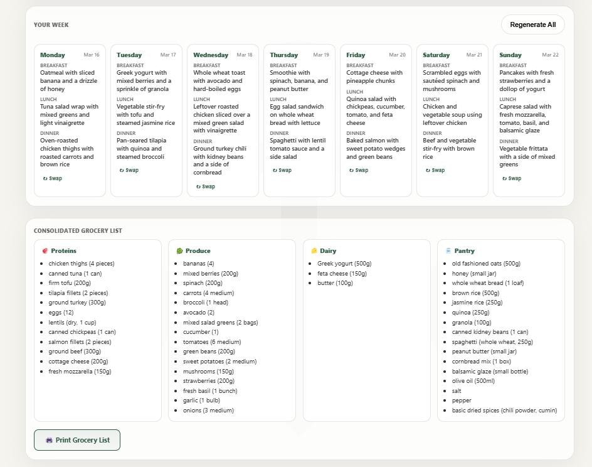This screenshot has width=592, height=467.
Task: Swap Tuesday's meals
Action: [x=129, y=170]
